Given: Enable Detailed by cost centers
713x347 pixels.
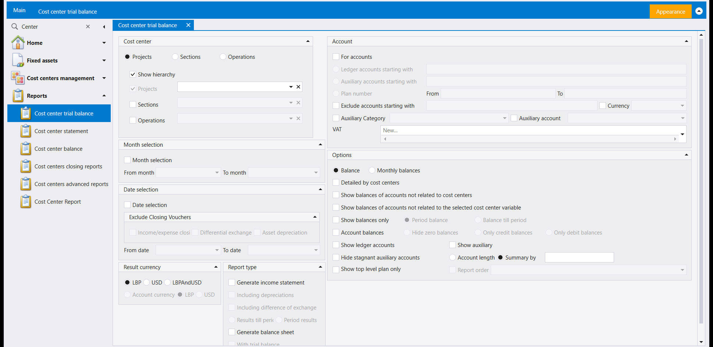Looking at the screenshot, I should [x=336, y=182].
